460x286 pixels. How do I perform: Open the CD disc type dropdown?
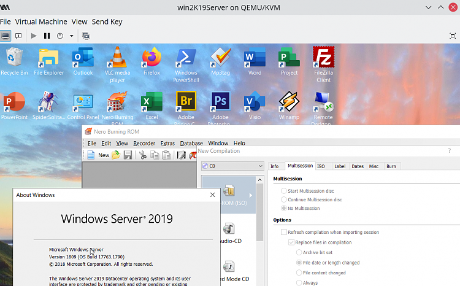coord(232,166)
